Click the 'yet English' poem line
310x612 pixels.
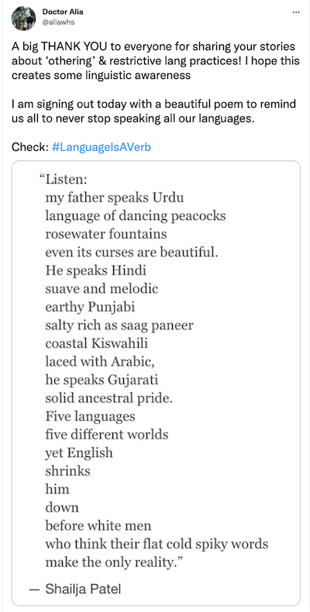tap(79, 452)
